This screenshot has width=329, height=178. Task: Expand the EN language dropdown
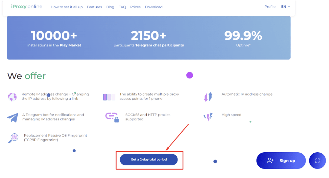pos(286,7)
